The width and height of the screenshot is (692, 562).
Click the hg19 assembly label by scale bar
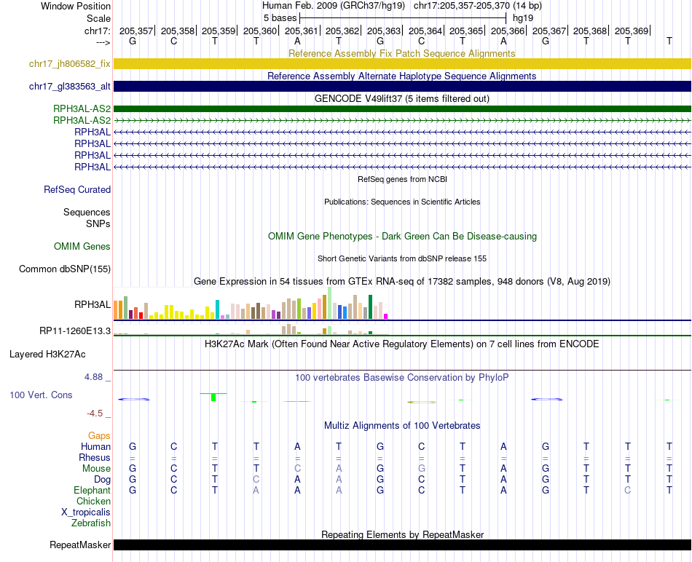[523, 18]
